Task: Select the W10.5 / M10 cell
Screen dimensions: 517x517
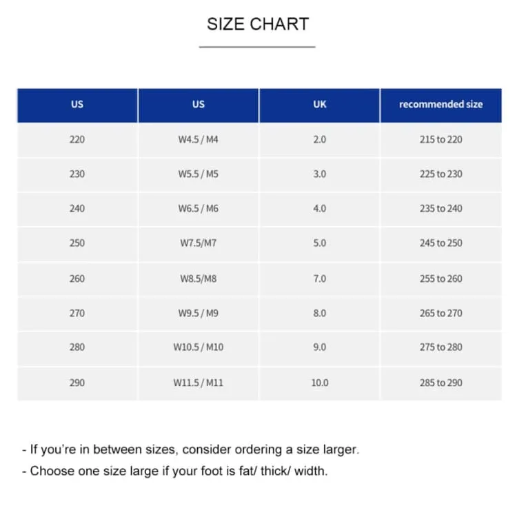Action: [x=198, y=347]
